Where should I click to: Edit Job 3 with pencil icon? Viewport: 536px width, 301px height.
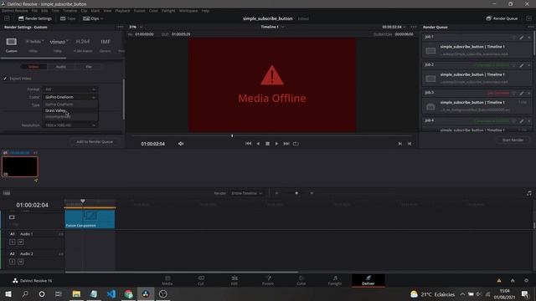[521, 93]
